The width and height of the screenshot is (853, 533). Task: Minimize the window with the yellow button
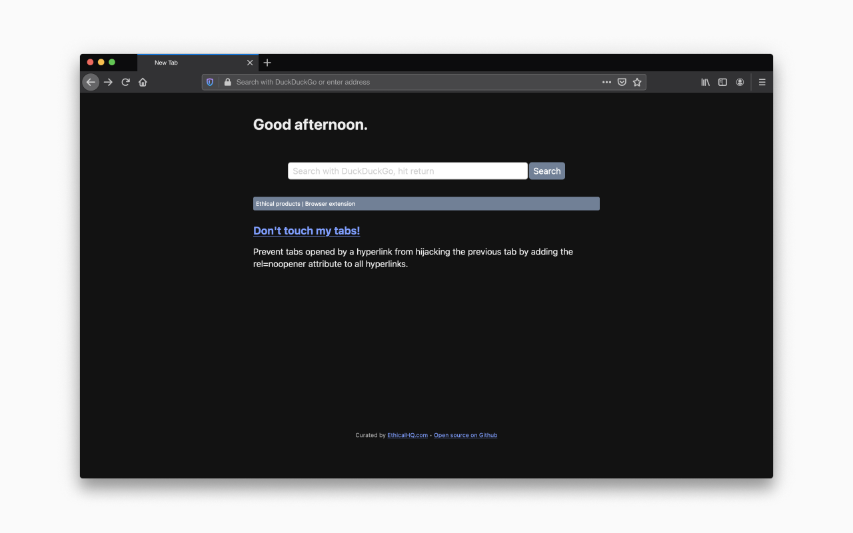click(101, 62)
